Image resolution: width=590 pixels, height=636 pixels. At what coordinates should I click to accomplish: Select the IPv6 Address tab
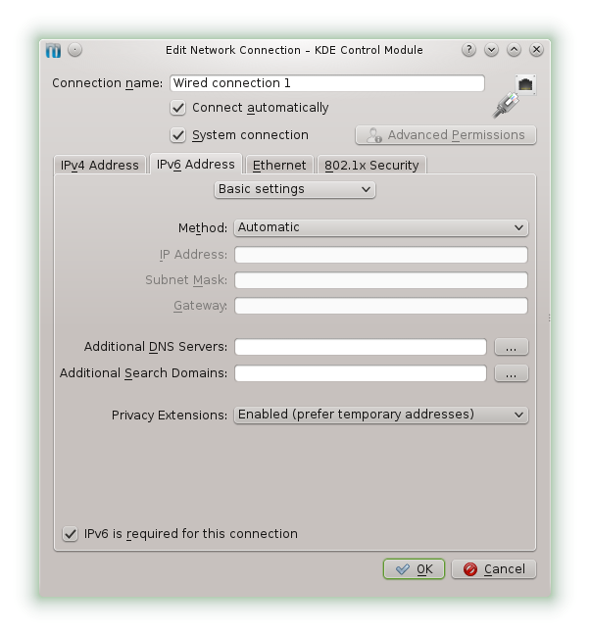[196, 165]
